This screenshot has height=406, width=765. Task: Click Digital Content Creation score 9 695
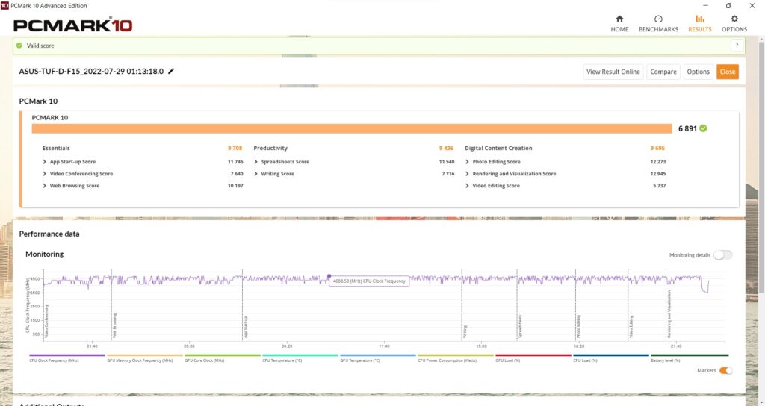[657, 149]
